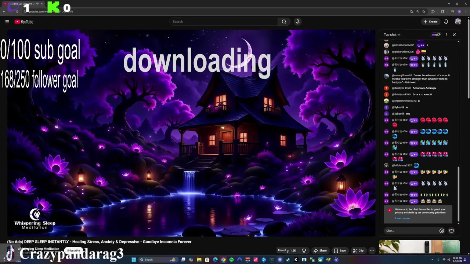Click username @hiddenroy3537 in chat

coord(402,165)
